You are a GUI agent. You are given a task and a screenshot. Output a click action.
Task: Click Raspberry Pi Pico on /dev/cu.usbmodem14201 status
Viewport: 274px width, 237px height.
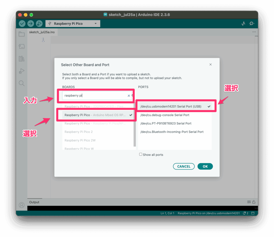(x=209, y=213)
